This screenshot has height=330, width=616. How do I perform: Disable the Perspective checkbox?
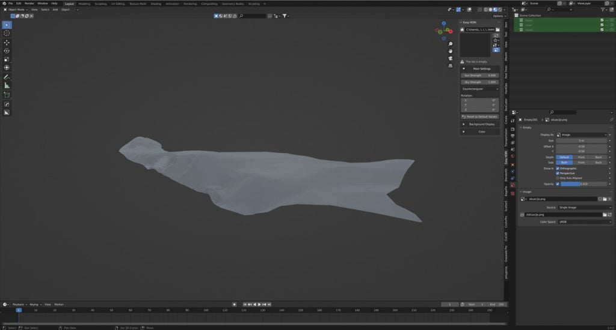coord(558,173)
